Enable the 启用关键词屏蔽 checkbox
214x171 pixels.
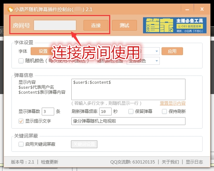[21, 144]
